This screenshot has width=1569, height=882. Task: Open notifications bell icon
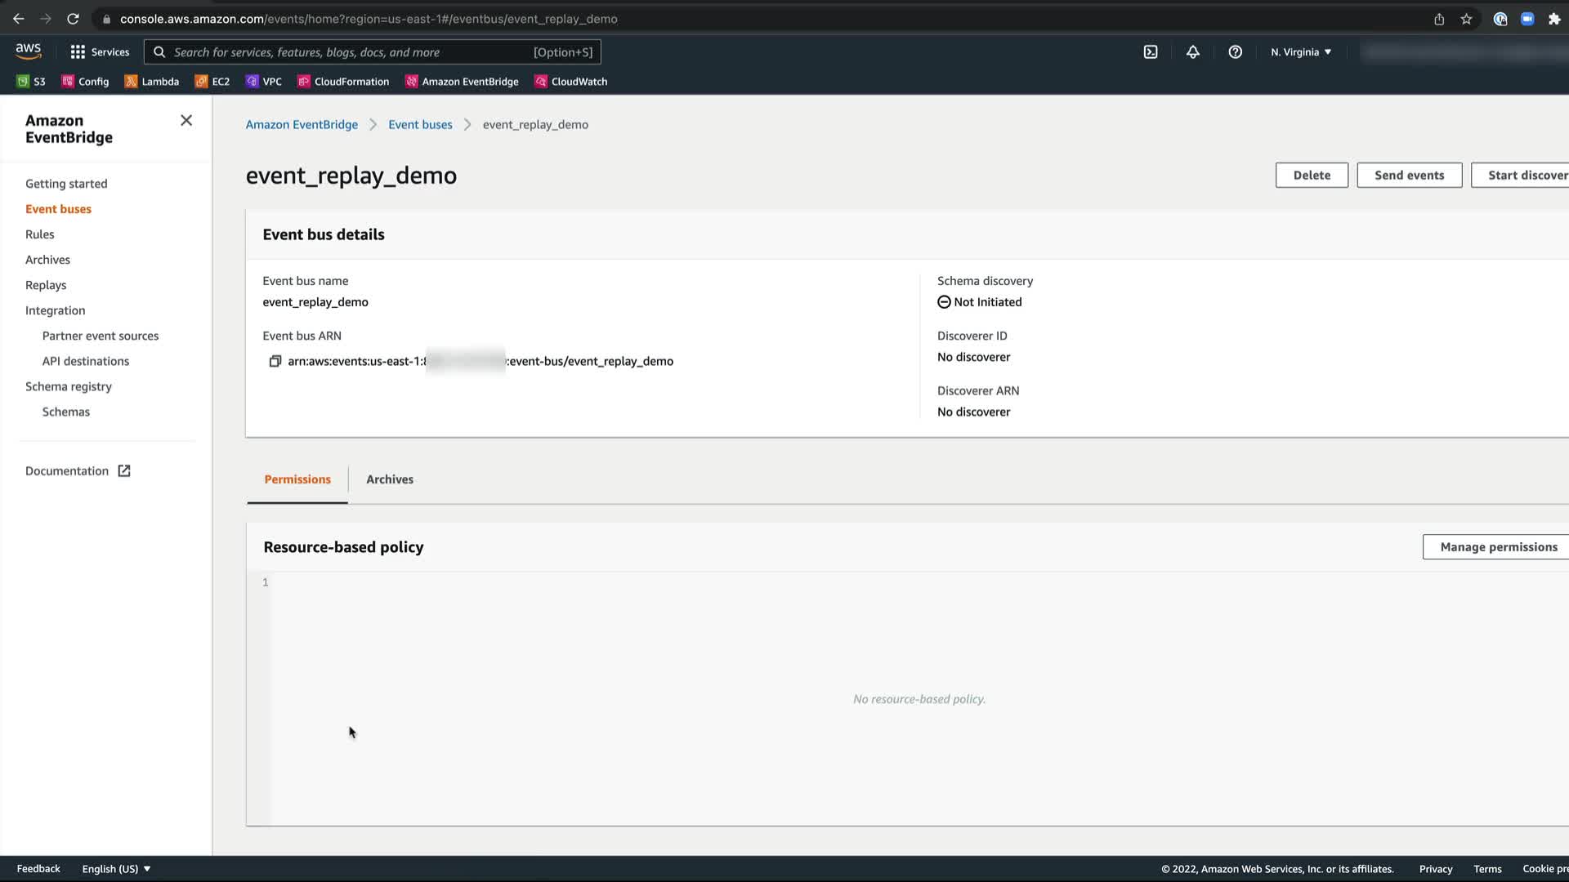click(1193, 52)
